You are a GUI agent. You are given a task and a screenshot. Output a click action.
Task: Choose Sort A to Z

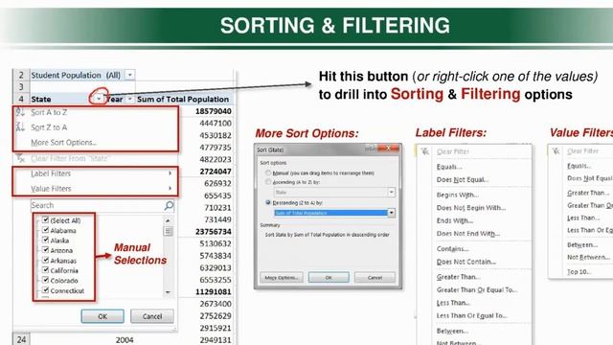(x=49, y=112)
